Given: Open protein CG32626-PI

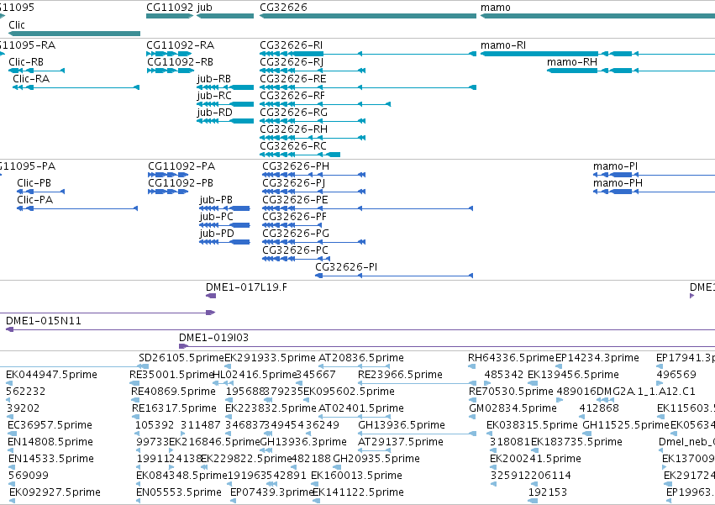Looking at the screenshot, I should pyautogui.click(x=394, y=276).
